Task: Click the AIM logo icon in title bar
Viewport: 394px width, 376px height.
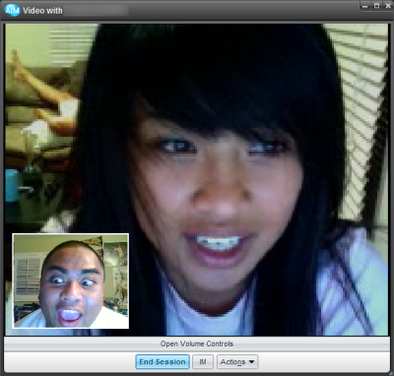Action: coord(13,10)
